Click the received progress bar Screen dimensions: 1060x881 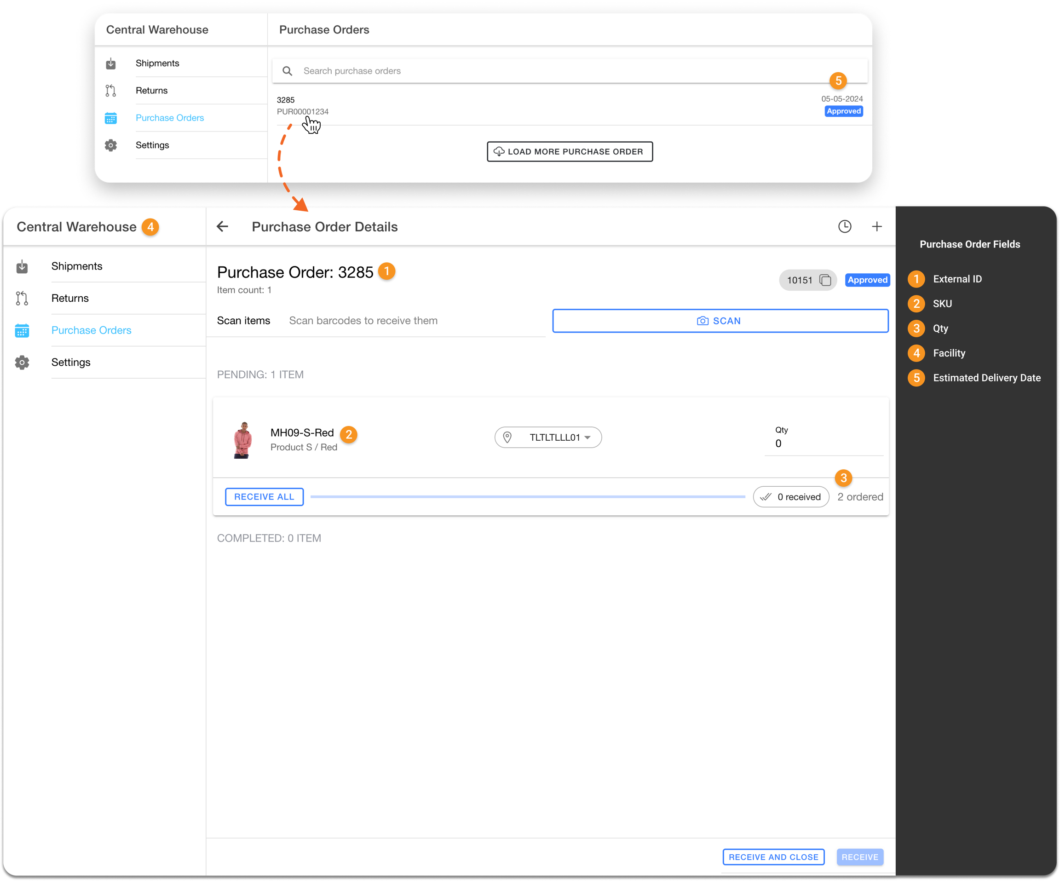coord(528,497)
